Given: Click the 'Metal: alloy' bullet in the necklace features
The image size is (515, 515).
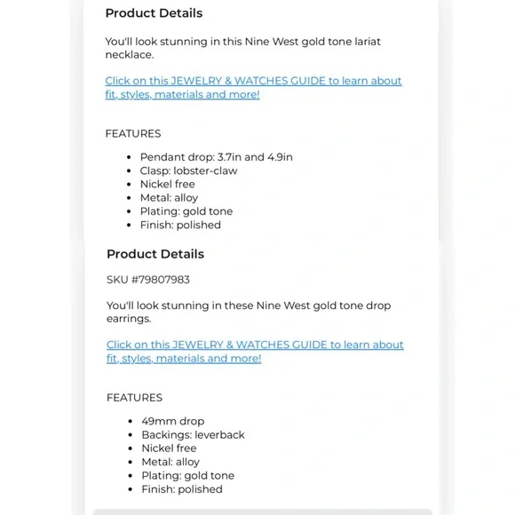Looking at the screenshot, I should coord(169,198).
